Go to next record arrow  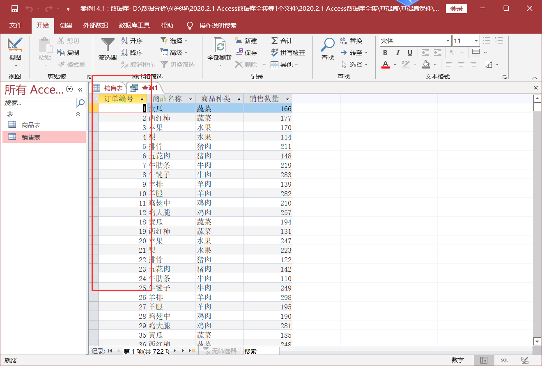[175, 351]
